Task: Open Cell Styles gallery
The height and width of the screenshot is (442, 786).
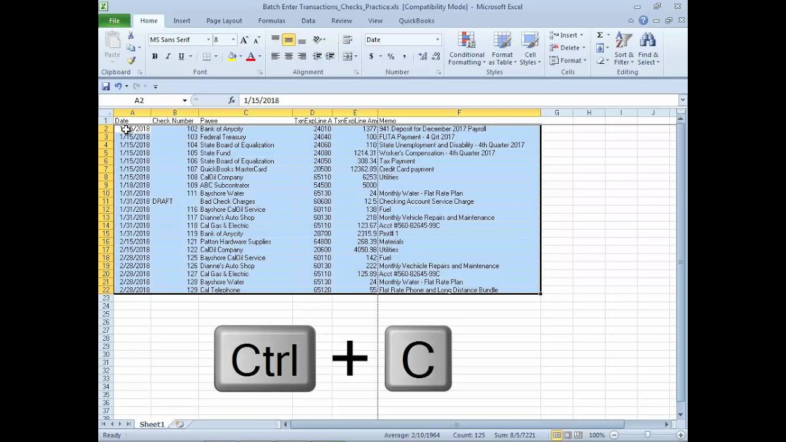Action: (530, 49)
